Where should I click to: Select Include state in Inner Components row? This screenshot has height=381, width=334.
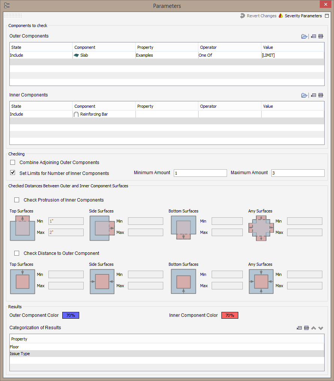41,114
